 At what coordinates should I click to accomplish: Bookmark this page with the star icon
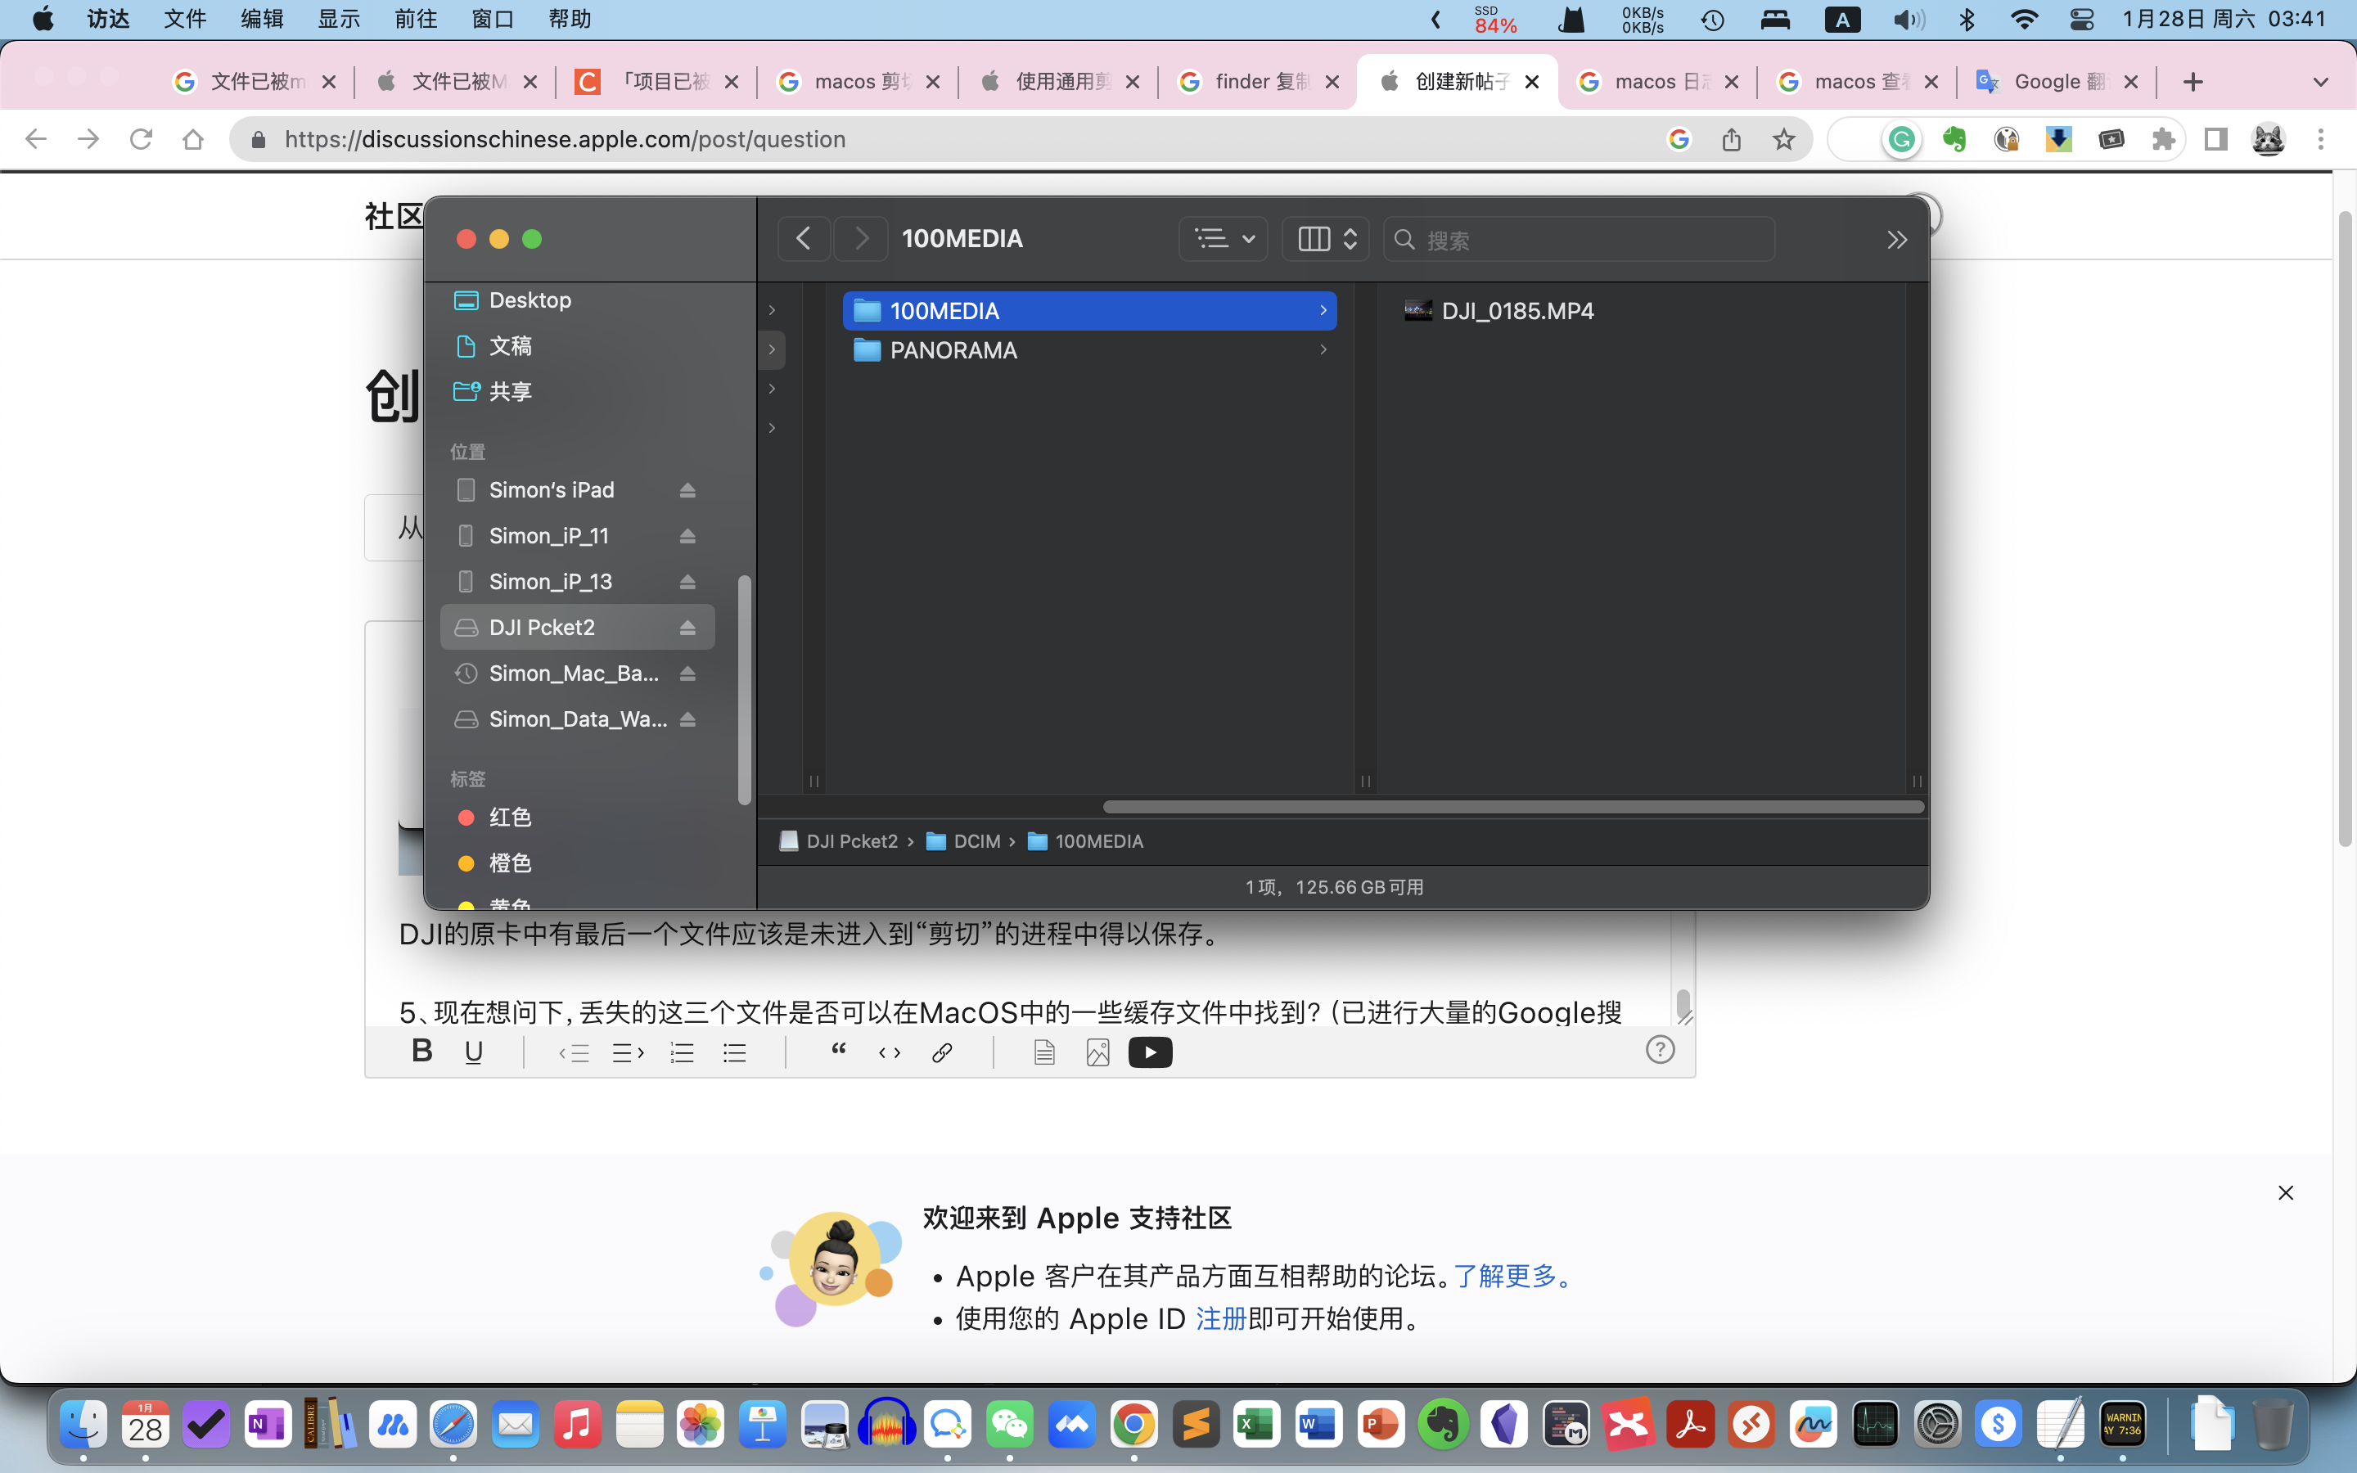click(x=1783, y=139)
